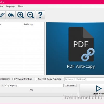Click the zoom in magnifier icon

pyautogui.click(x=21, y=15)
